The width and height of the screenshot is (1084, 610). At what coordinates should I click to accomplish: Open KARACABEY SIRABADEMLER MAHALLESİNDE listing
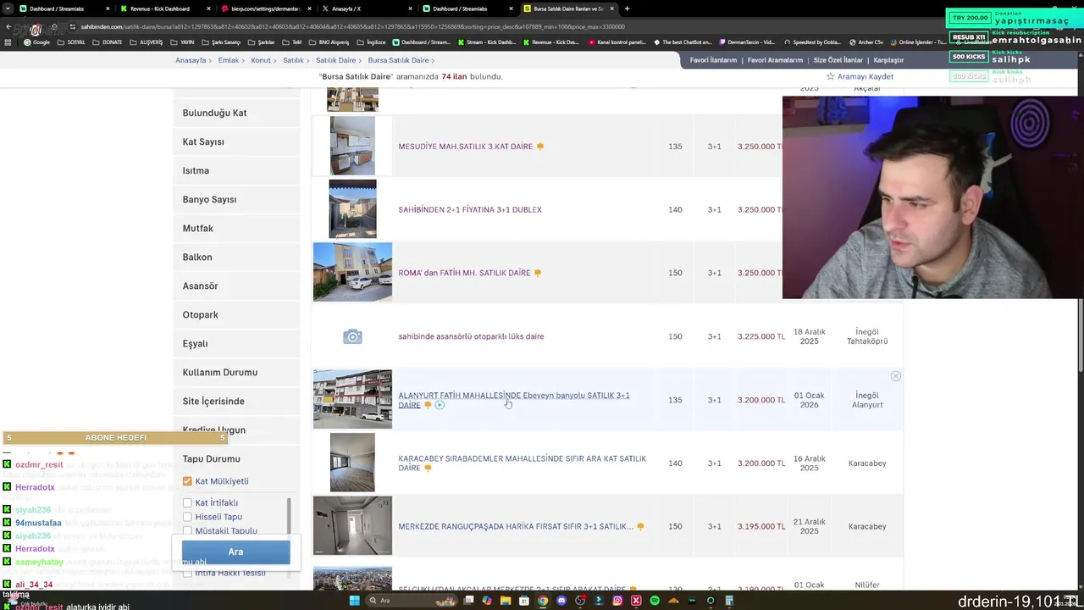coord(523,463)
